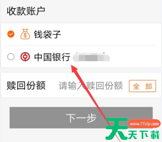Click the orange www.TTzip.com badge

pos(144,124)
